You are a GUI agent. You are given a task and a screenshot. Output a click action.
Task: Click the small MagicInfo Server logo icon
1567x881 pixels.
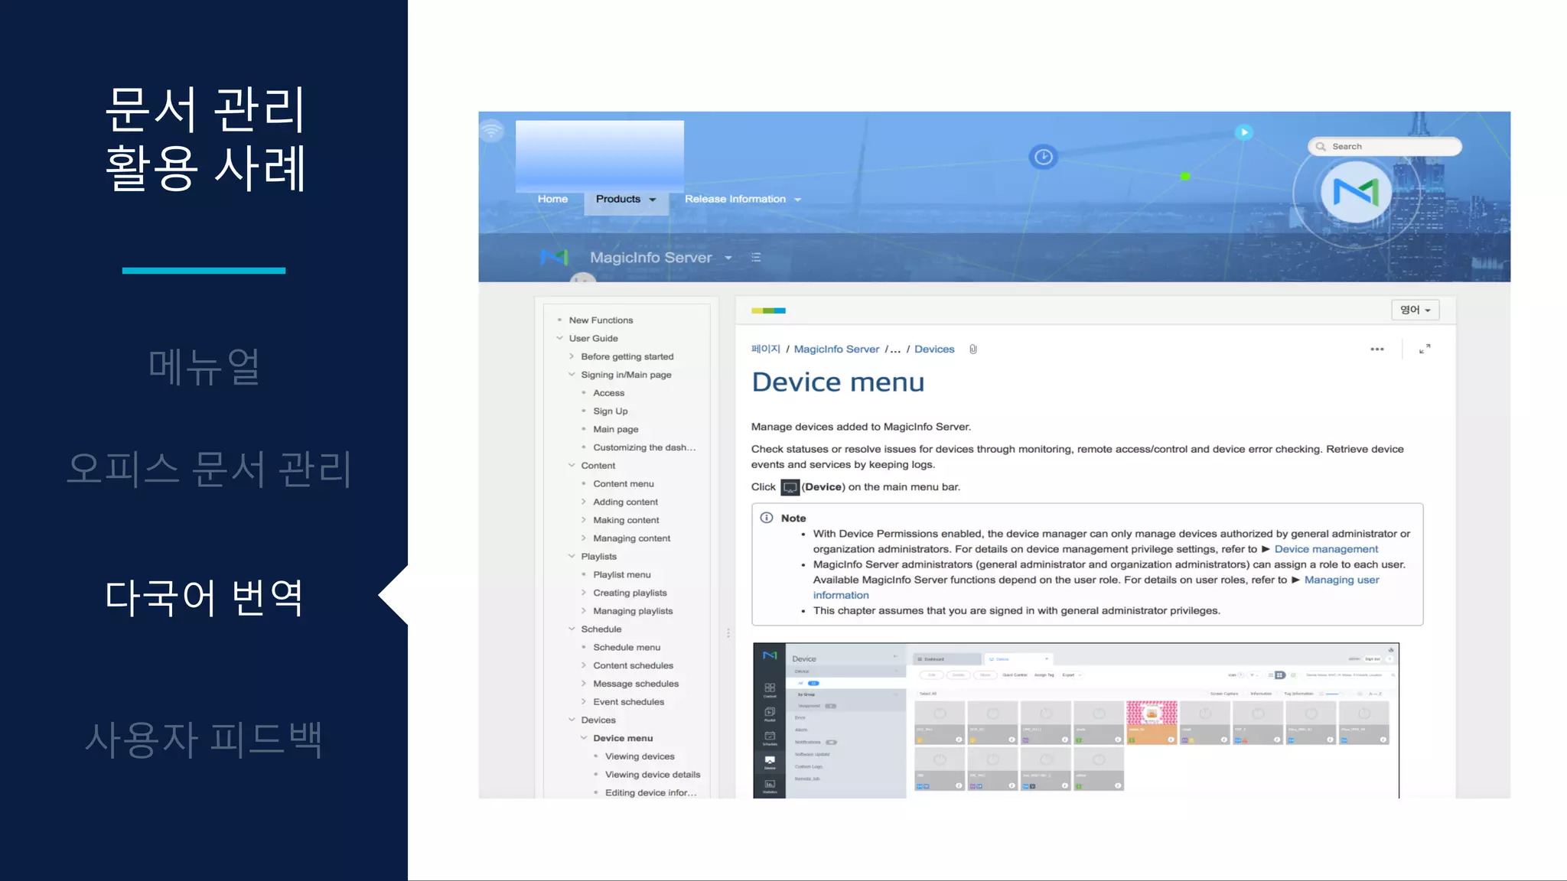pos(554,258)
